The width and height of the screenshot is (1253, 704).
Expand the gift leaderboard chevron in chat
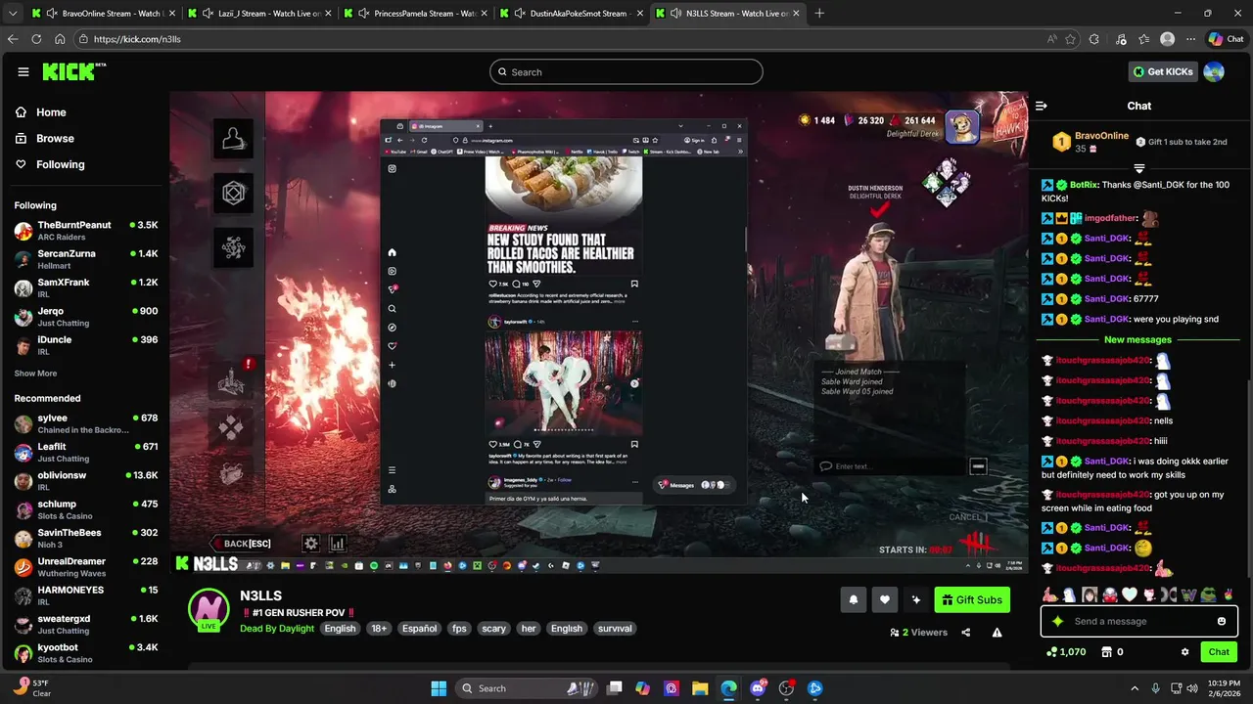pos(1139,168)
